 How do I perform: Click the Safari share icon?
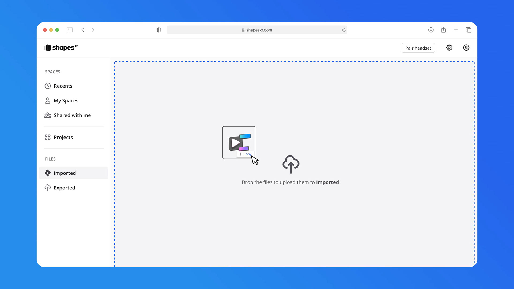pyautogui.click(x=443, y=30)
